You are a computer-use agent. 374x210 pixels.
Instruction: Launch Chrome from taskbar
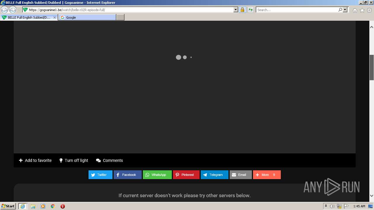[53, 206]
